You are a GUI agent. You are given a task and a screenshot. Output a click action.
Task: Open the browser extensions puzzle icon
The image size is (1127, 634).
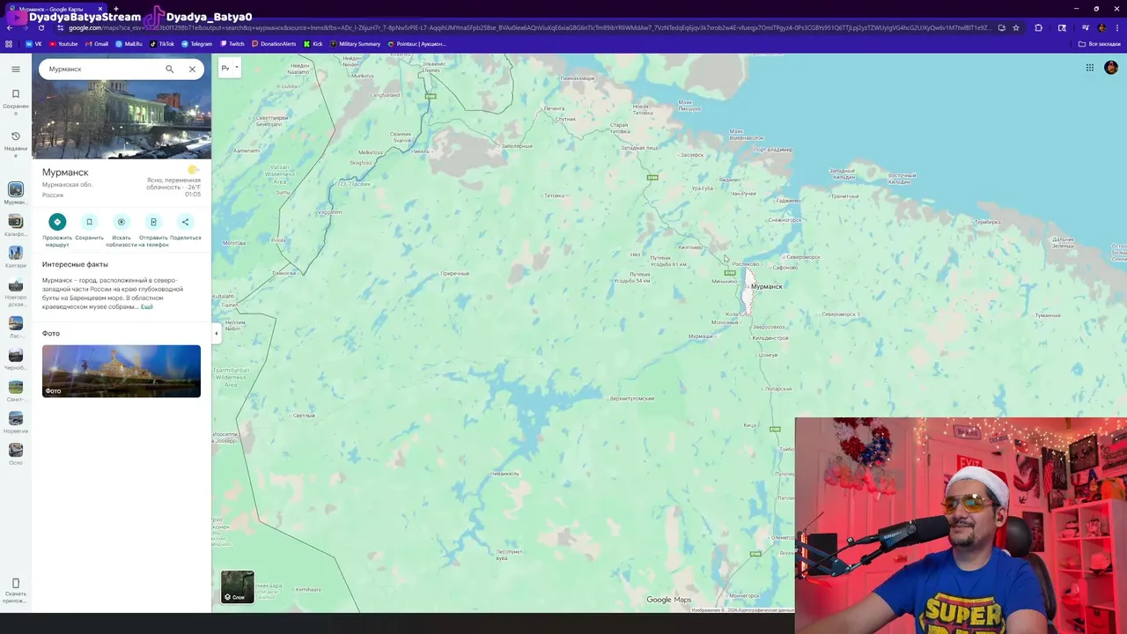pyautogui.click(x=1038, y=27)
